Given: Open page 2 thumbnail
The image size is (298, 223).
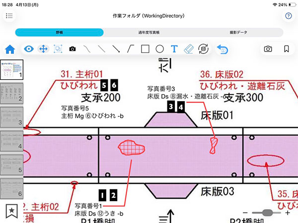Looking at the screenshot, I should 11,93.
